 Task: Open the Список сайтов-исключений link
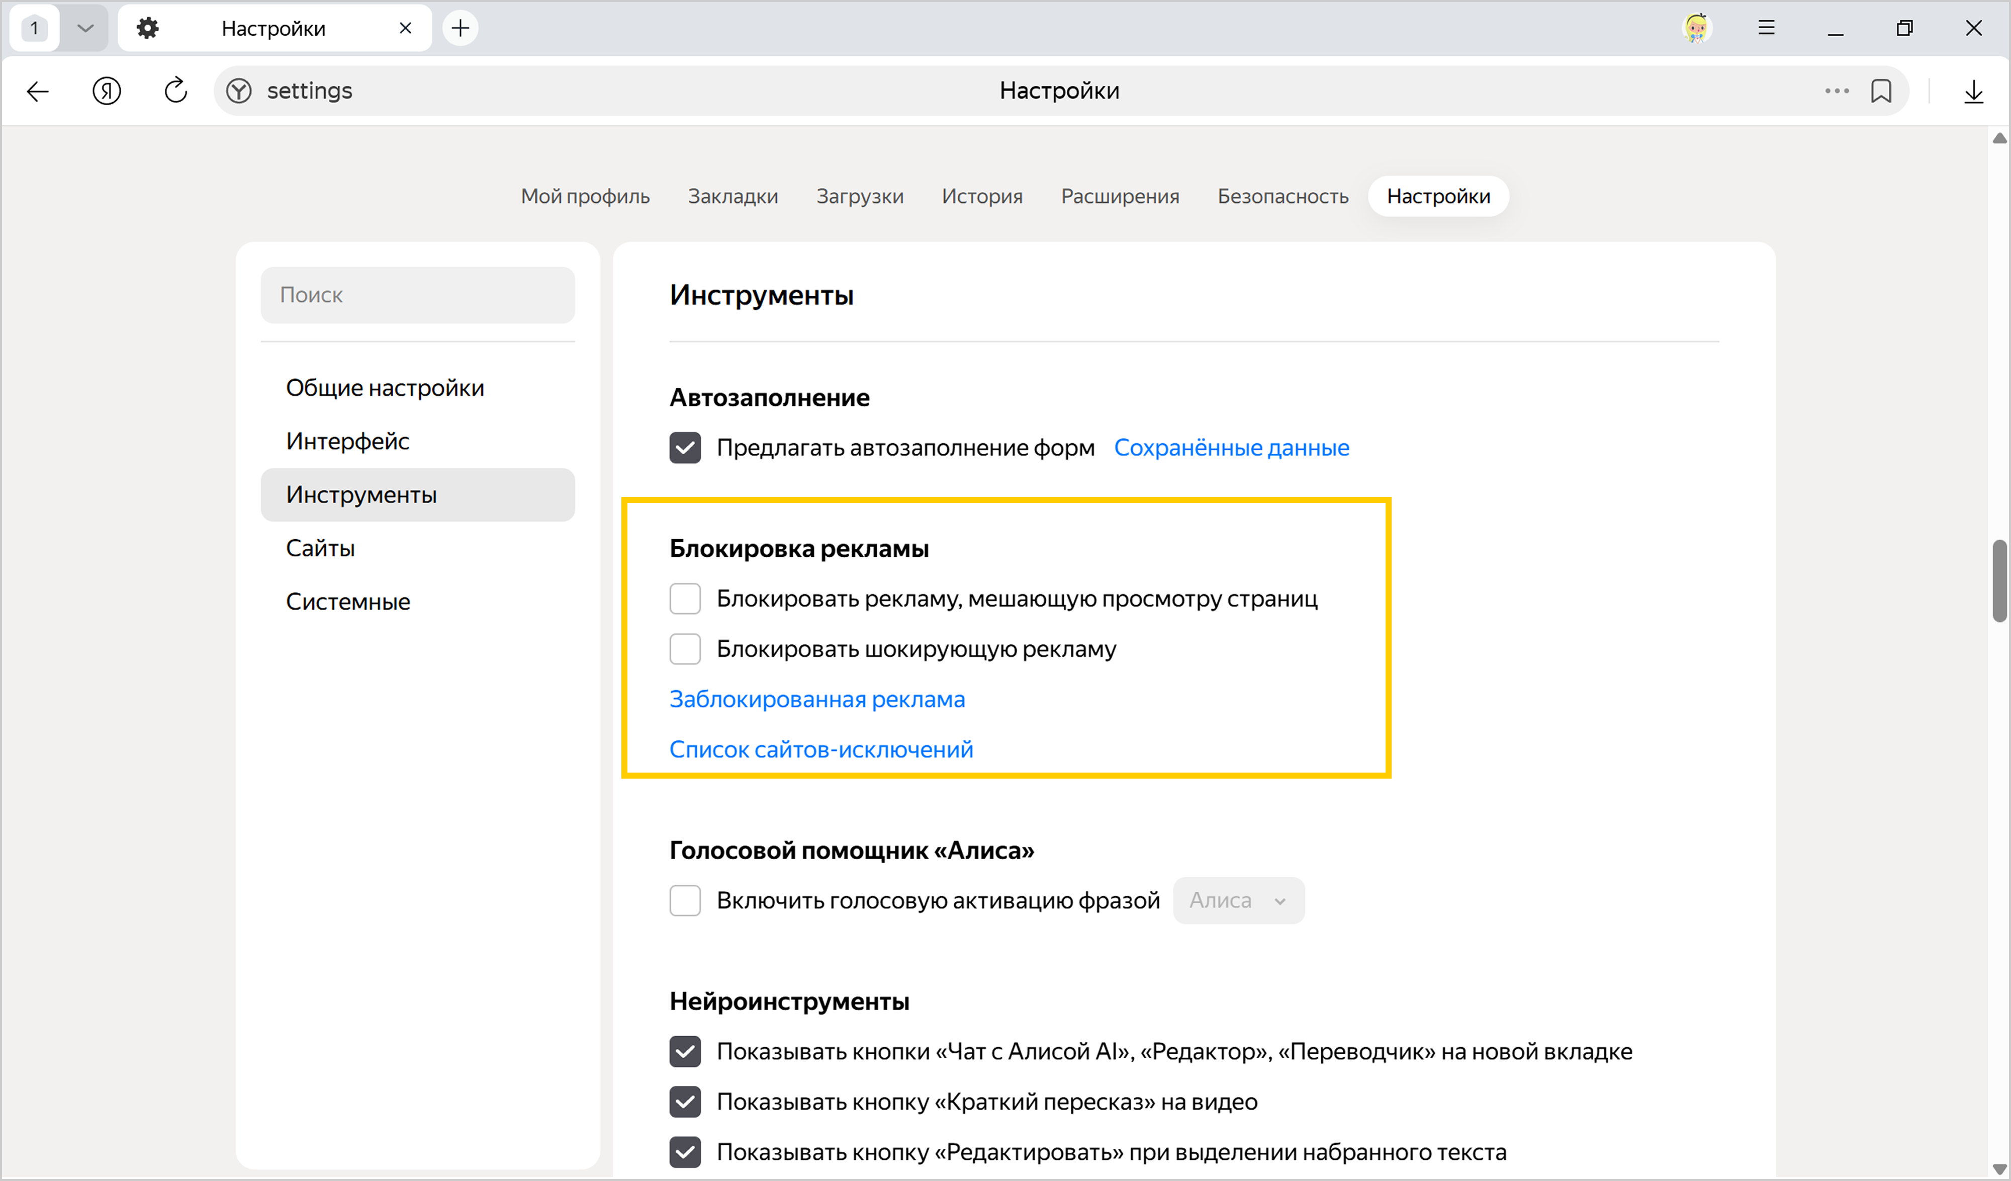click(820, 749)
